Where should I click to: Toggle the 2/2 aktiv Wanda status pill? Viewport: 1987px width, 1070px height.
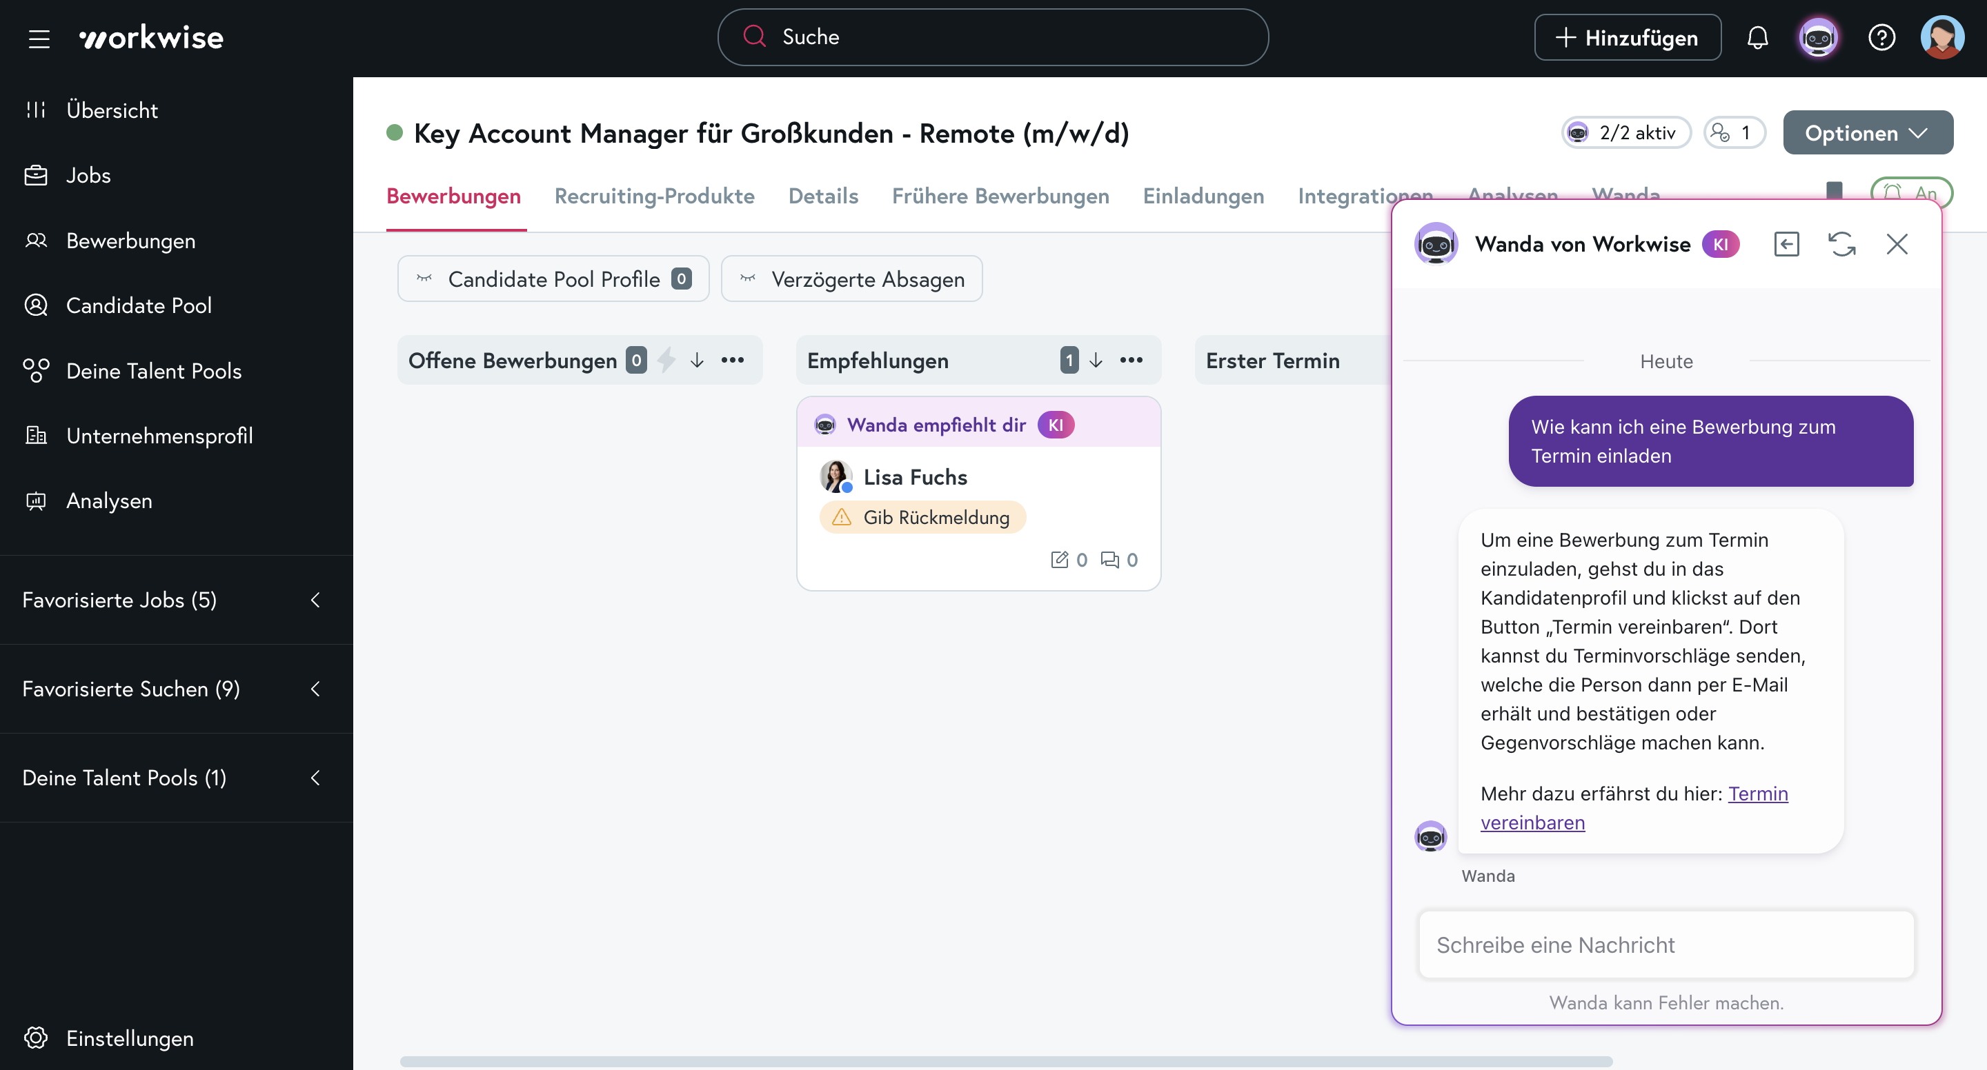[x=1626, y=132]
